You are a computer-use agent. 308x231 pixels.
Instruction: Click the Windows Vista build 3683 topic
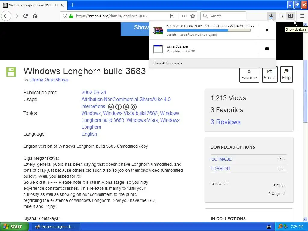131,113
